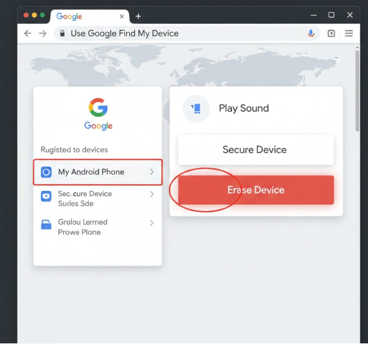Click the page vertical scrollbar
Viewport: 368px width, 344px height.
point(357,91)
